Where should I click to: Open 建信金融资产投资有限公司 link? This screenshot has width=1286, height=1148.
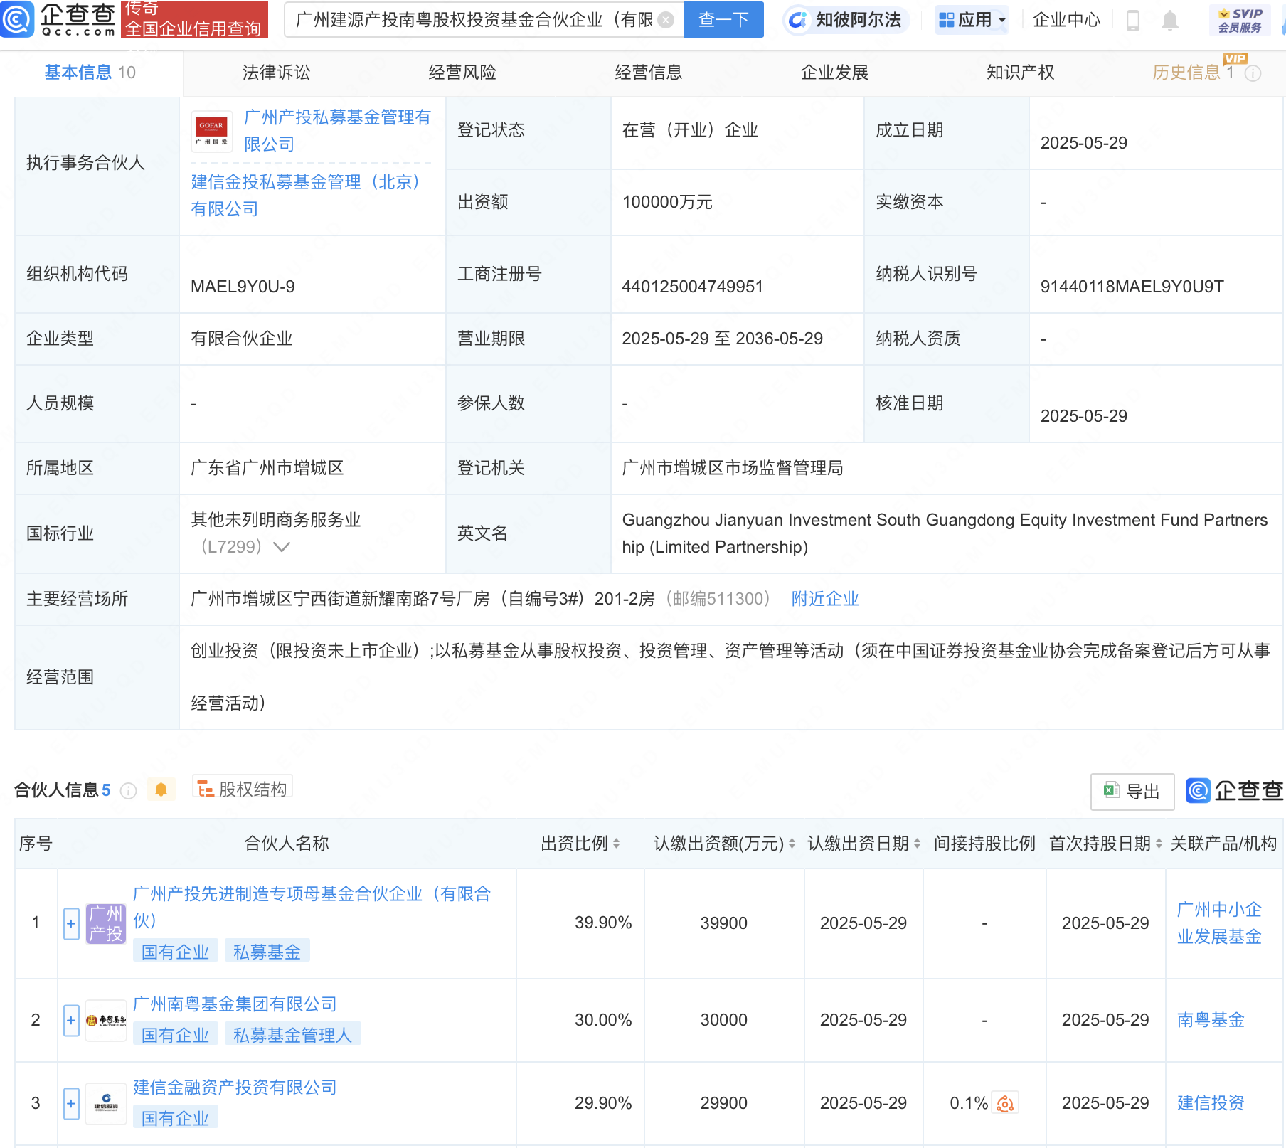(x=235, y=1088)
